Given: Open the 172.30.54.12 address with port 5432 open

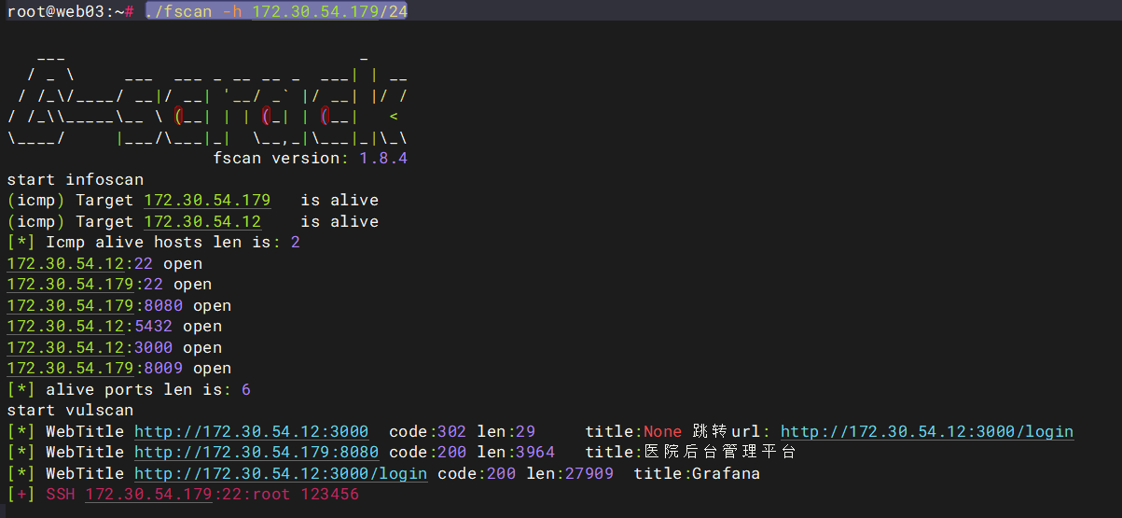Looking at the screenshot, I should pyautogui.click(x=65, y=327).
